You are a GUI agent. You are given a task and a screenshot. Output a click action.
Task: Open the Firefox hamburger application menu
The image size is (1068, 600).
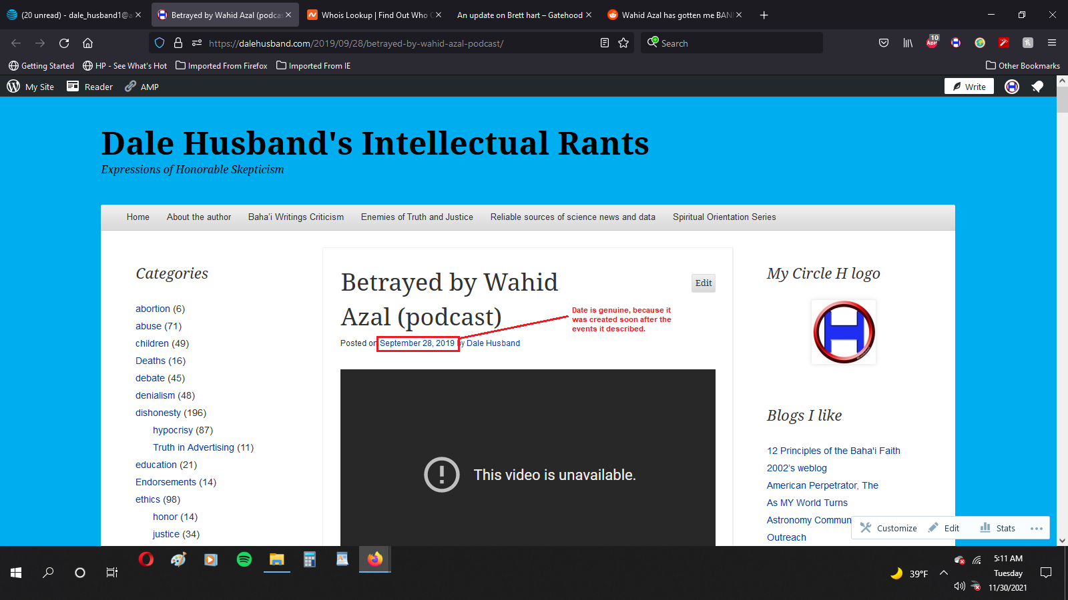click(1052, 43)
